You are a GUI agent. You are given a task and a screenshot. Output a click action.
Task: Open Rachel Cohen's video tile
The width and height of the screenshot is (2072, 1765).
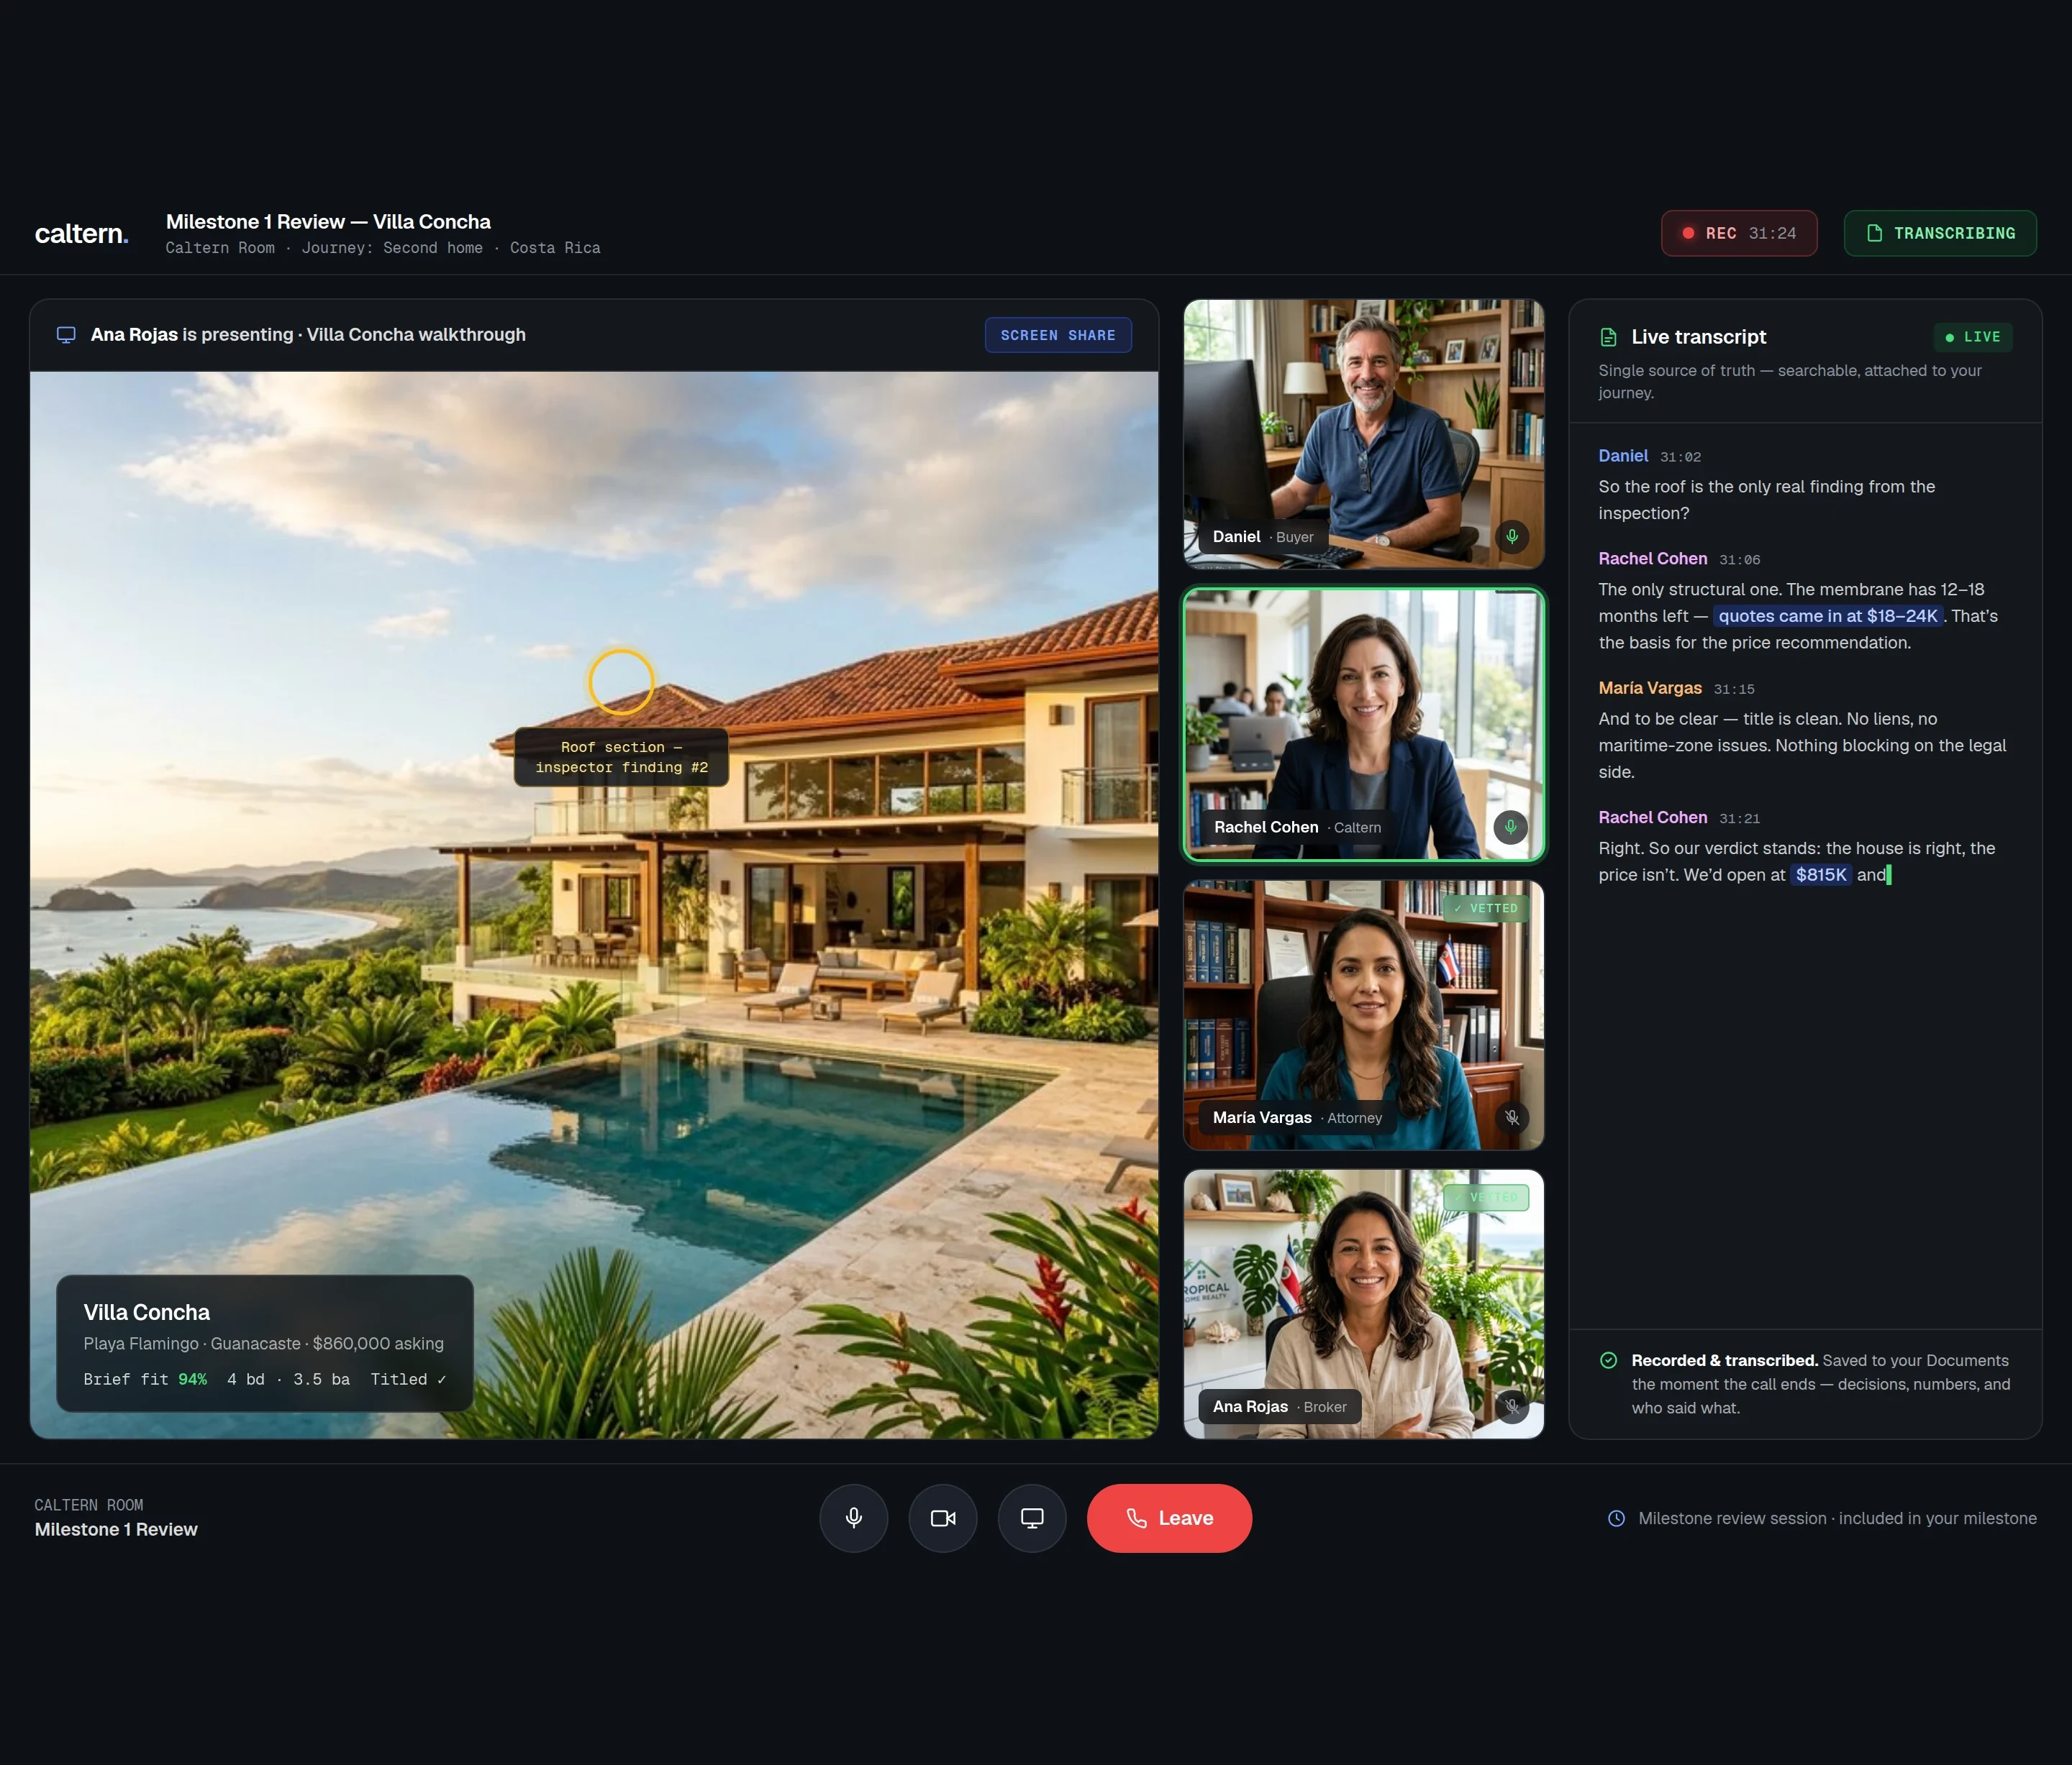tap(1364, 725)
